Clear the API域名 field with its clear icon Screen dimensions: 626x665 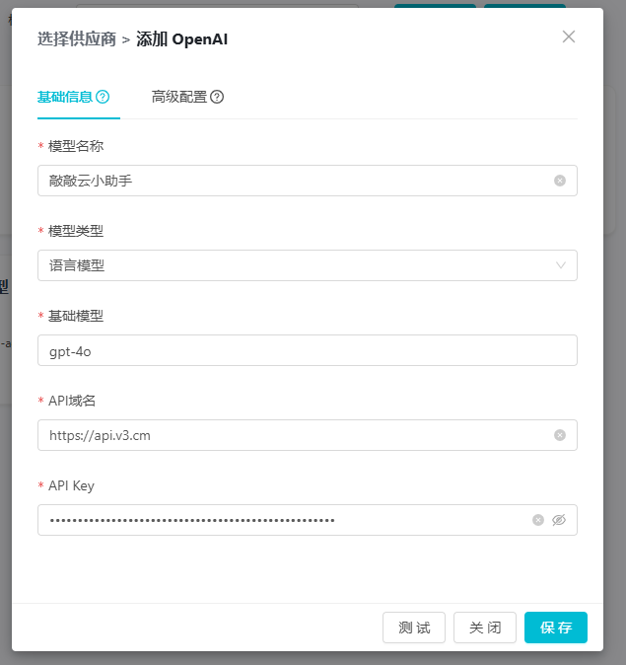point(560,435)
